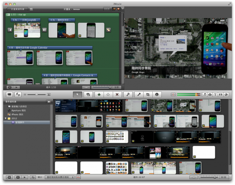This screenshot has height=185, width=235.
Task: Select the last import item in library
Action: [19, 106]
